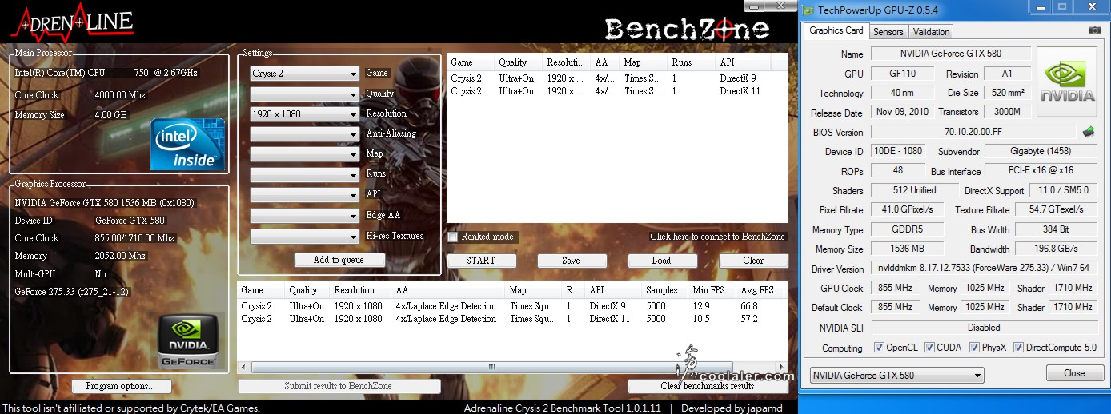Viewport: 1111px width, 414px height.
Task: Click the Subvendor field Gigabyte (1458)
Action: 1041,150
